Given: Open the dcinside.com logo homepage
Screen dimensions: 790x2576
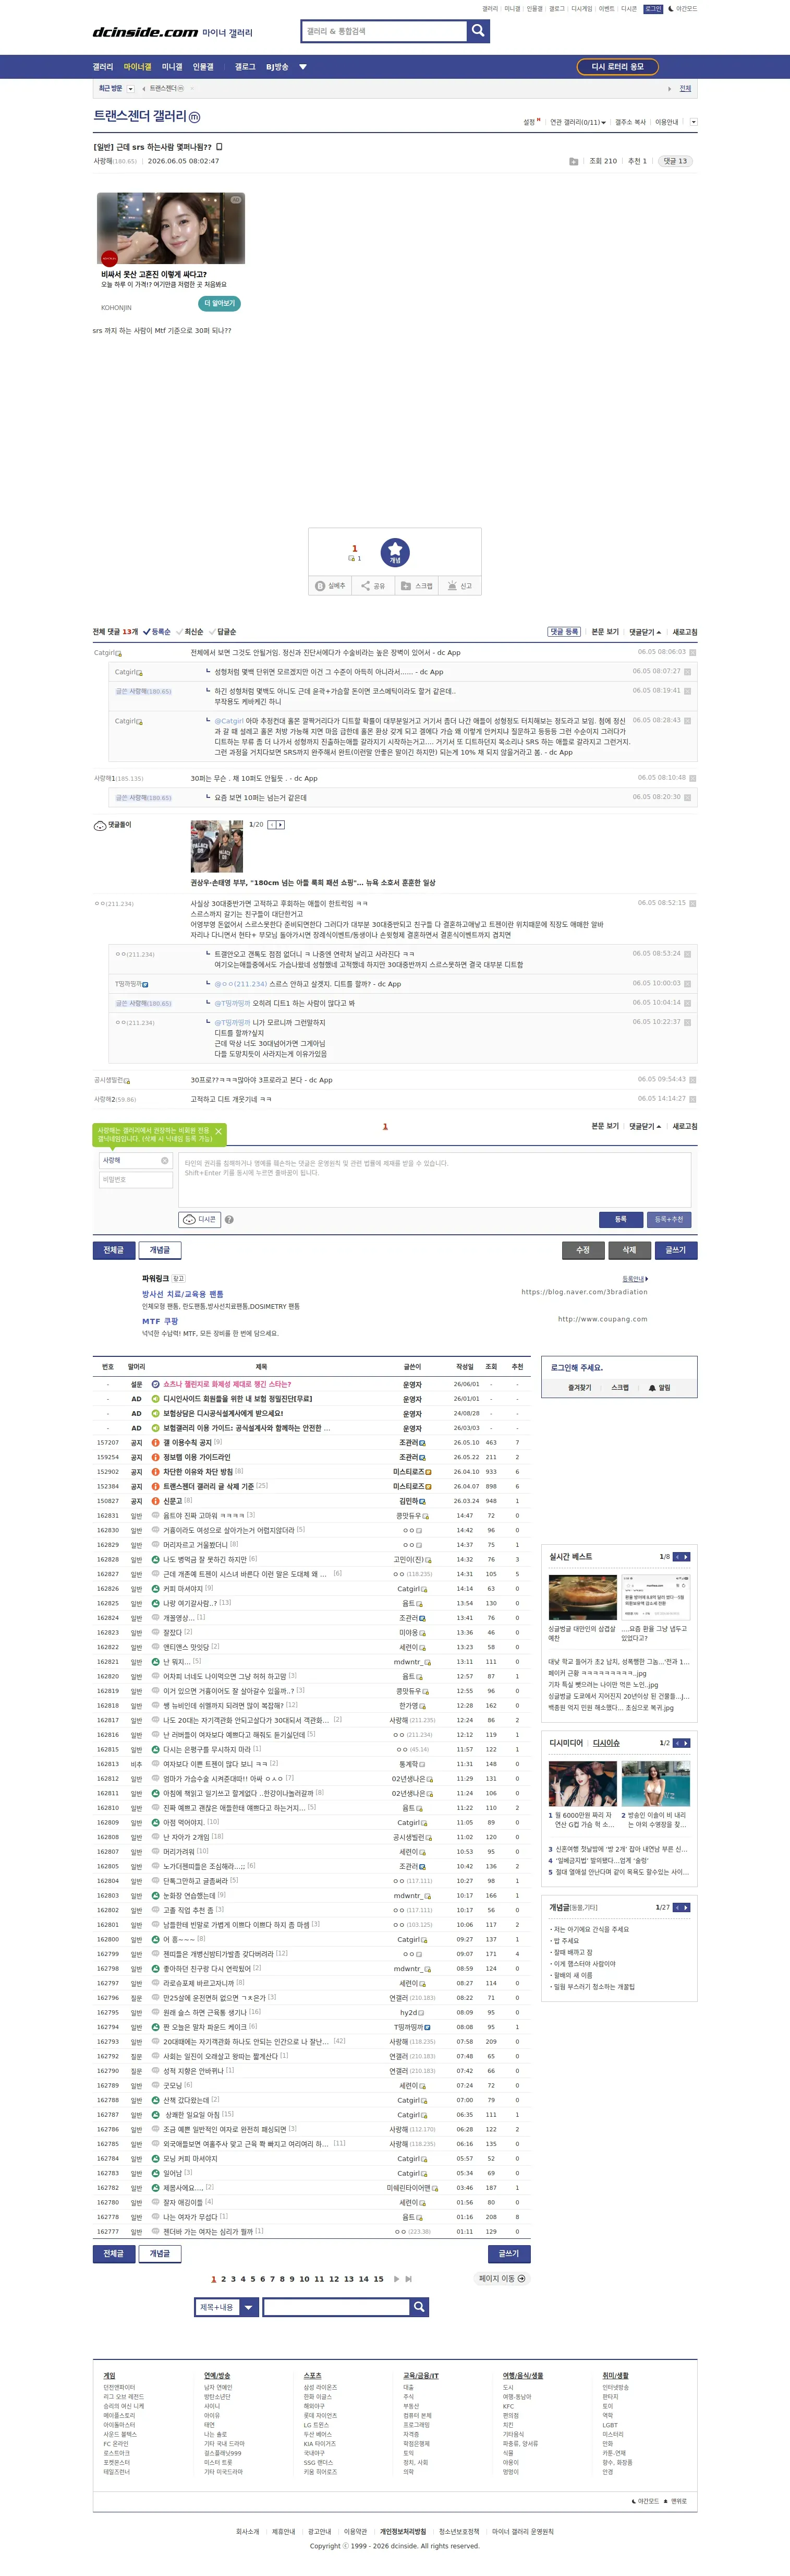Looking at the screenshot, I should [x=146, y=32].
